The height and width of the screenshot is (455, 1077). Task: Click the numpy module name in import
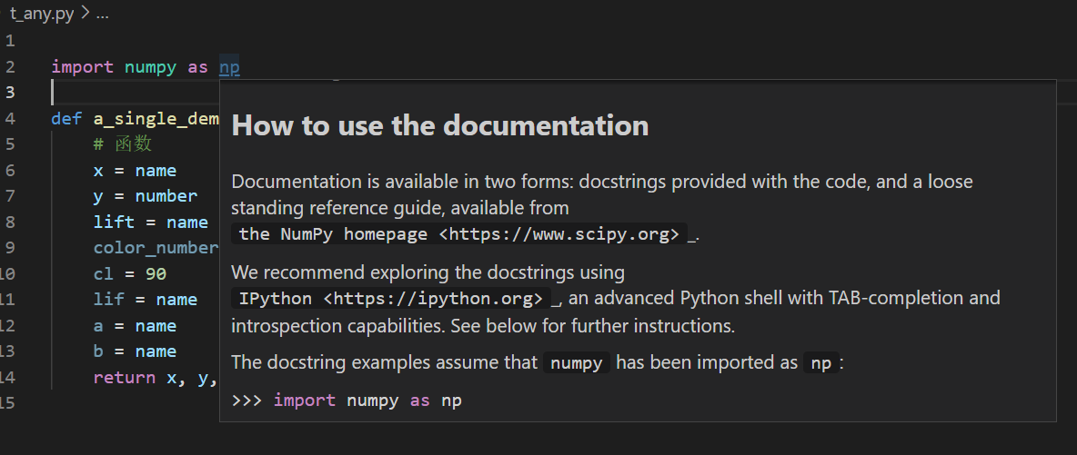click(x=150, y=67)
